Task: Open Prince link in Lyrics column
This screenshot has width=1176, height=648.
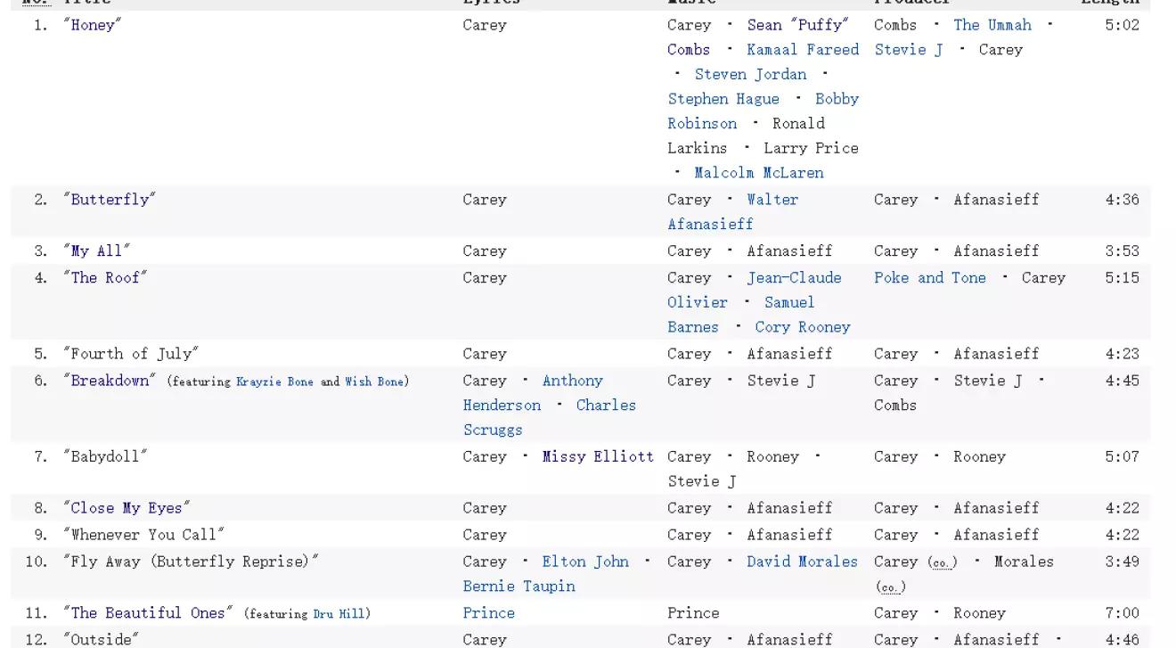Action: (x=488, y=613)
